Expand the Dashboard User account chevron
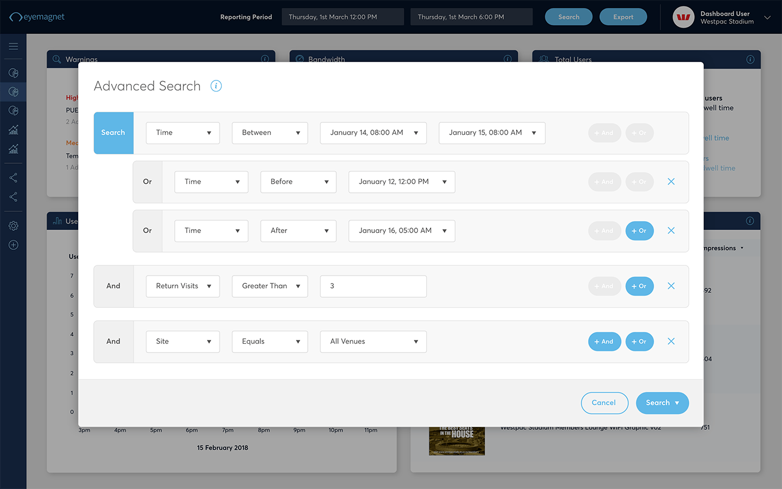782x489 pixels. pos(767,17)
